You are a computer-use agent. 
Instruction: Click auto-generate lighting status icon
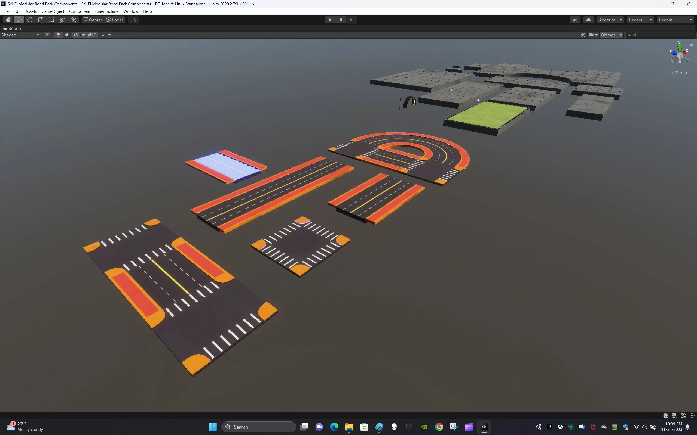coord(683,415)
